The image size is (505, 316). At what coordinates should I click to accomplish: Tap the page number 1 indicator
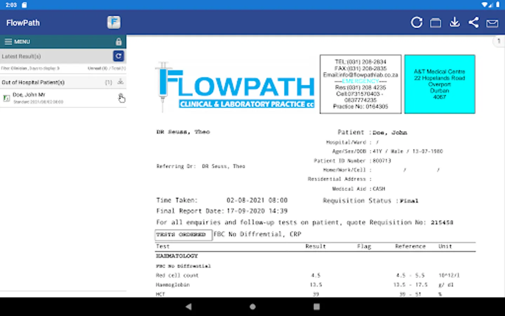click(499, 41)
